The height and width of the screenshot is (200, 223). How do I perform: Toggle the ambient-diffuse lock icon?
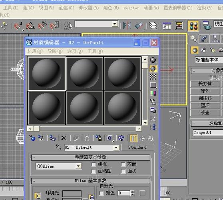point(92,197)
